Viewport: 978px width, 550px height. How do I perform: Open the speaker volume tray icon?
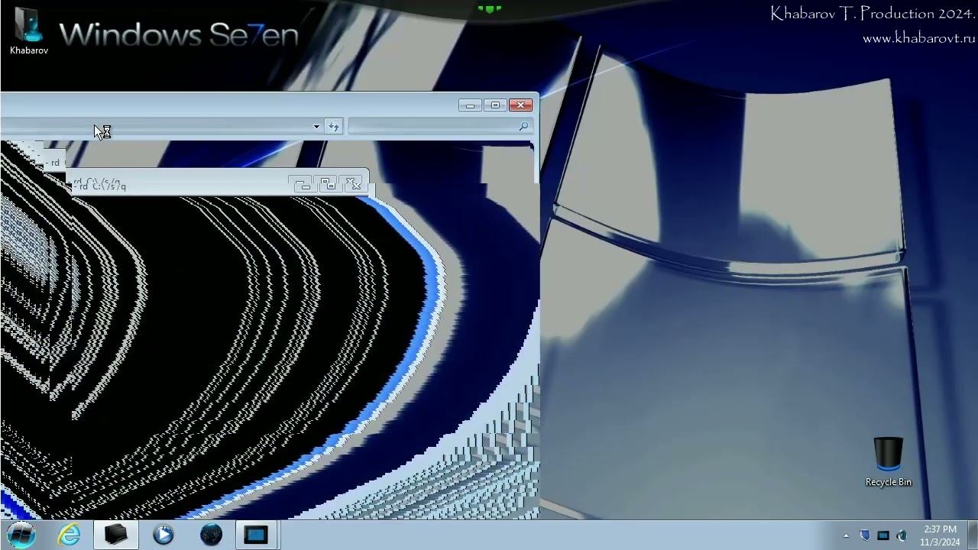(x=902, y=535)
